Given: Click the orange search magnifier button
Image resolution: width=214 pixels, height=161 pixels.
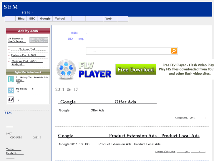Looking at the screenshot, I should point(174,51).
